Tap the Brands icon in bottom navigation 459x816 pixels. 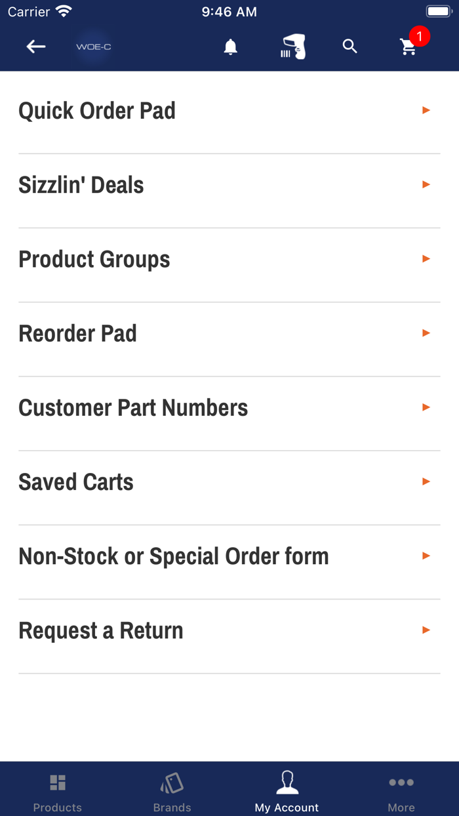click(x=172, y=789)
